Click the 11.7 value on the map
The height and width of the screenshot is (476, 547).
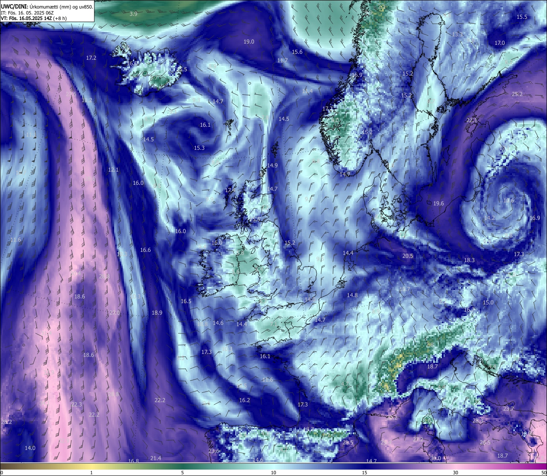click(x=282, y=61)
